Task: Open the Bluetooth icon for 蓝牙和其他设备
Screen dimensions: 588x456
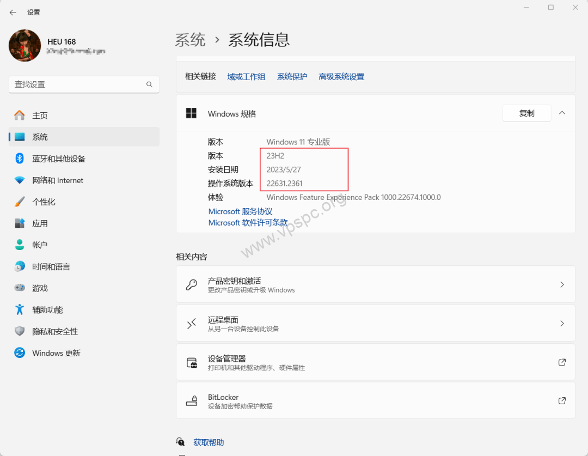Action: click(x=20, y=159)
